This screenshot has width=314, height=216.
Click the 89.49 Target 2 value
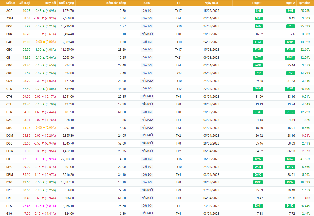coord(291,190)
